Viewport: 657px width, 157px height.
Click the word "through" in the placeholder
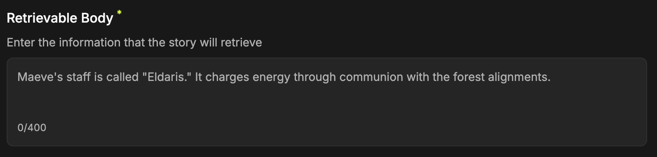[x=315, y=77]
